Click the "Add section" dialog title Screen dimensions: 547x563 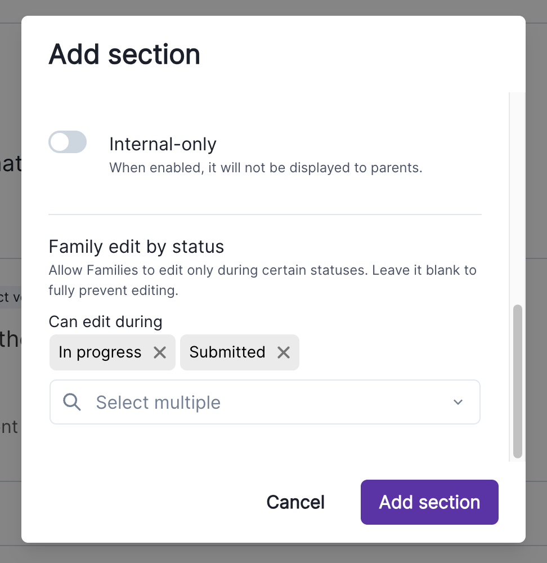[x=124, y=55]
